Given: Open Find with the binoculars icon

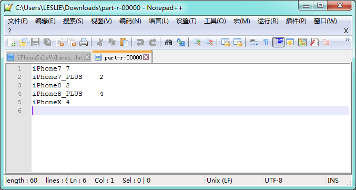Looking at the screenshot, I should [168, 42].
